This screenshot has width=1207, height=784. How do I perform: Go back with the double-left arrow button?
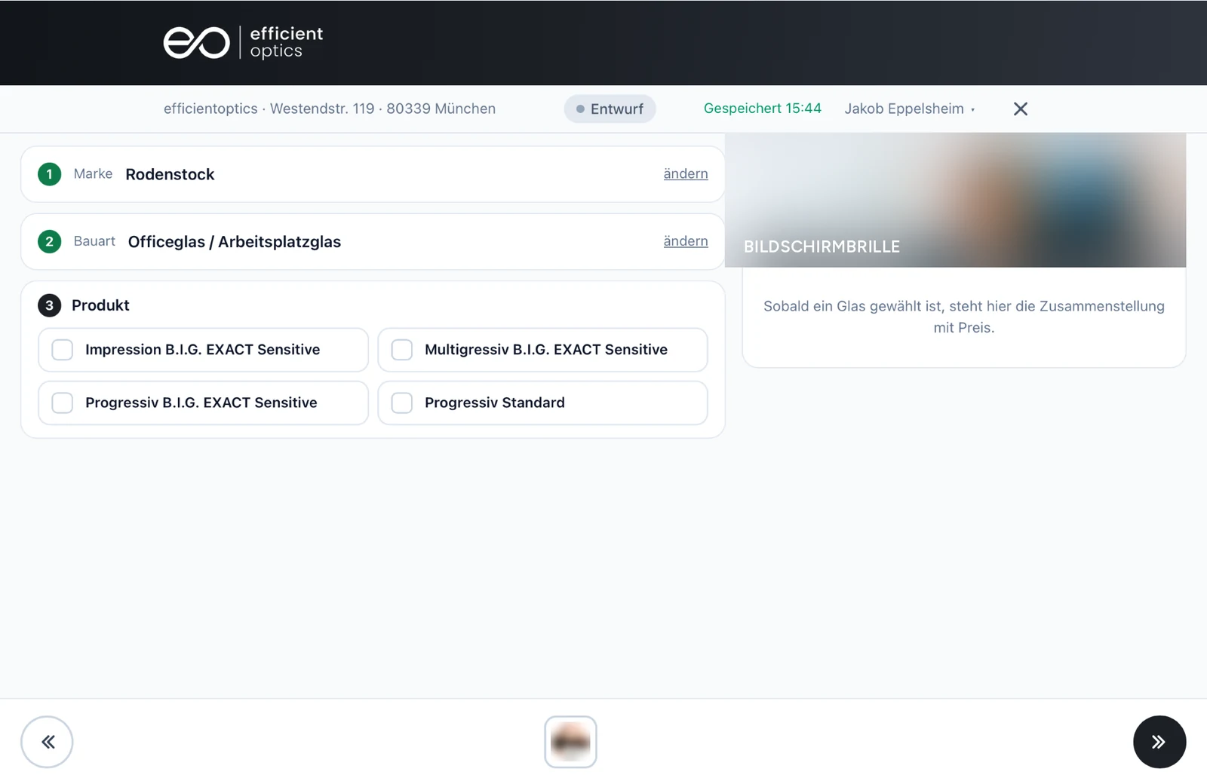coord(47,742)
